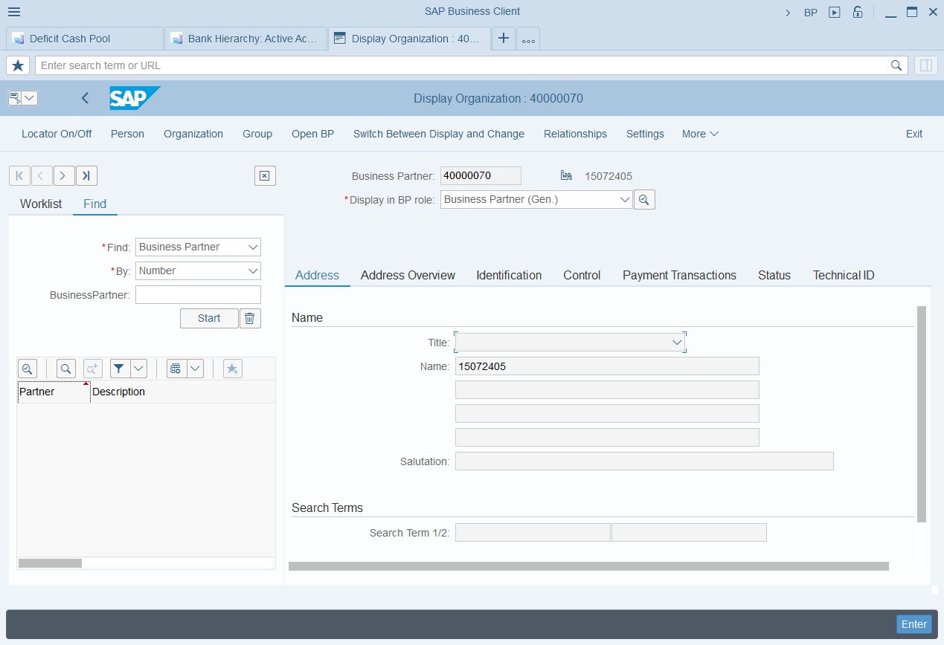Open the Control tab
The width and height of the screenshot is (944, 645).
point(582,275)
